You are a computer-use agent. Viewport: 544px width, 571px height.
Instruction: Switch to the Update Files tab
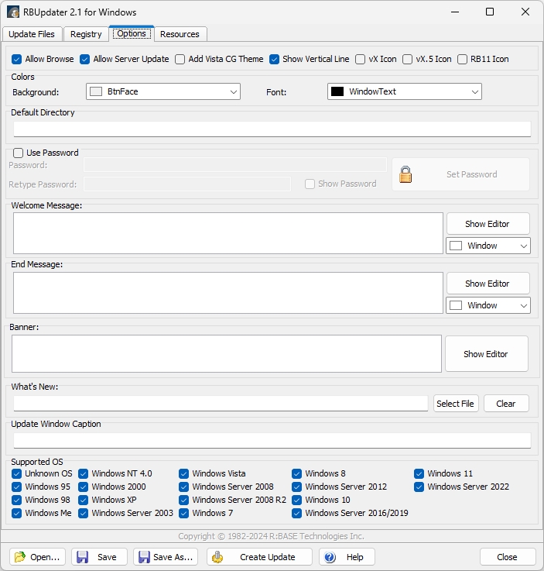(x=32, y=34)
